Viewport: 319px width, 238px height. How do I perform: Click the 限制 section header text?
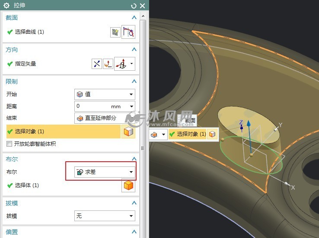12,81
